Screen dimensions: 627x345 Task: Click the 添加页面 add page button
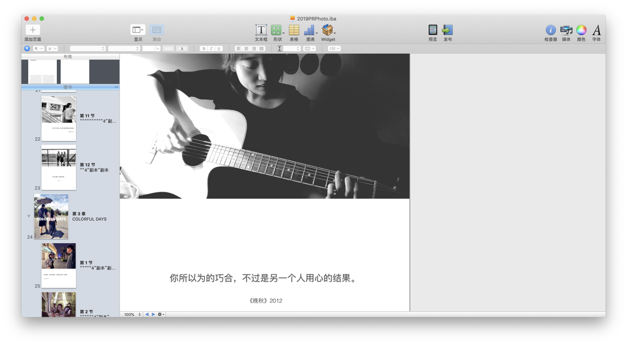coord(32,30)
